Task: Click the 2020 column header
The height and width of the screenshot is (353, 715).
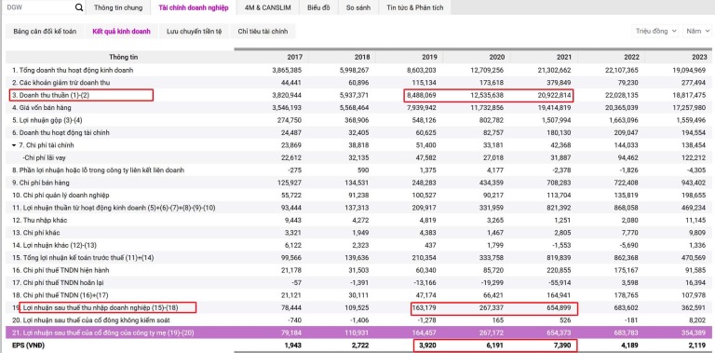Action: (497, 58)
